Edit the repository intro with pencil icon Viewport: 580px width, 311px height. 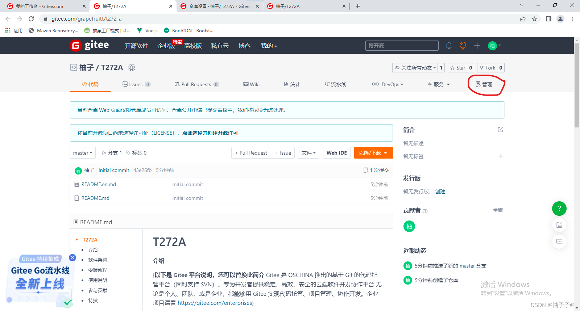(x=501, y=130)
